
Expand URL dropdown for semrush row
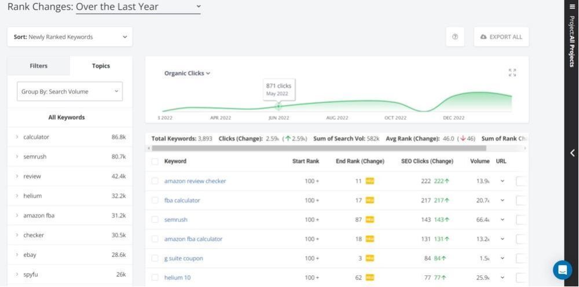[x=502, y=220]
